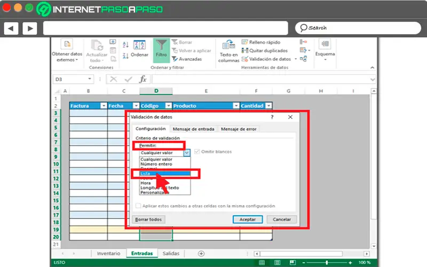The height and width of the screenshot is (267, 427).
Task: Open the Salidas sheet tab
Action: pos(171,254)
